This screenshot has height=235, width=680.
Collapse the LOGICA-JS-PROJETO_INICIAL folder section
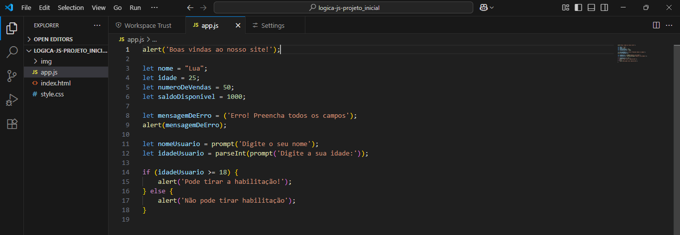point(66,51)
